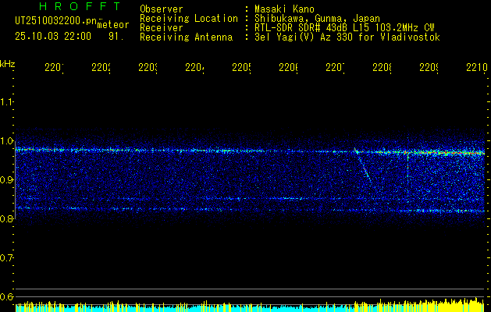Click the 0.9 frequency axis label
Viewport: 491px width, 312px height.
(6, 179)
